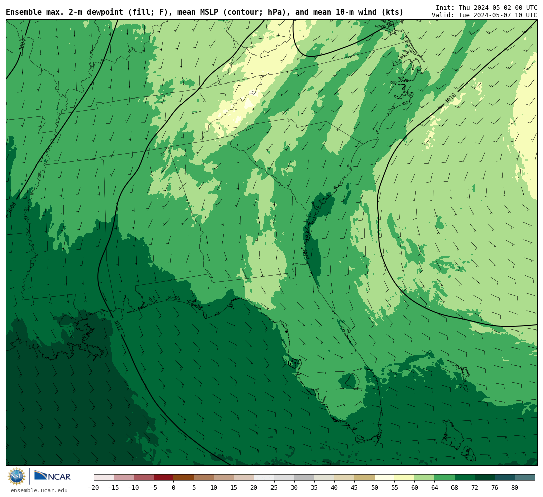The image size is (543, 497).
Task: Pick the color swatch between 15 and 20
Action: pyautogui.click(x=244, y=478)
